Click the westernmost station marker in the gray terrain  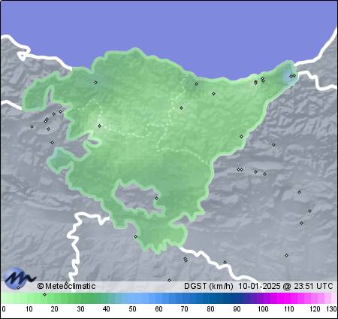[32, 127]
